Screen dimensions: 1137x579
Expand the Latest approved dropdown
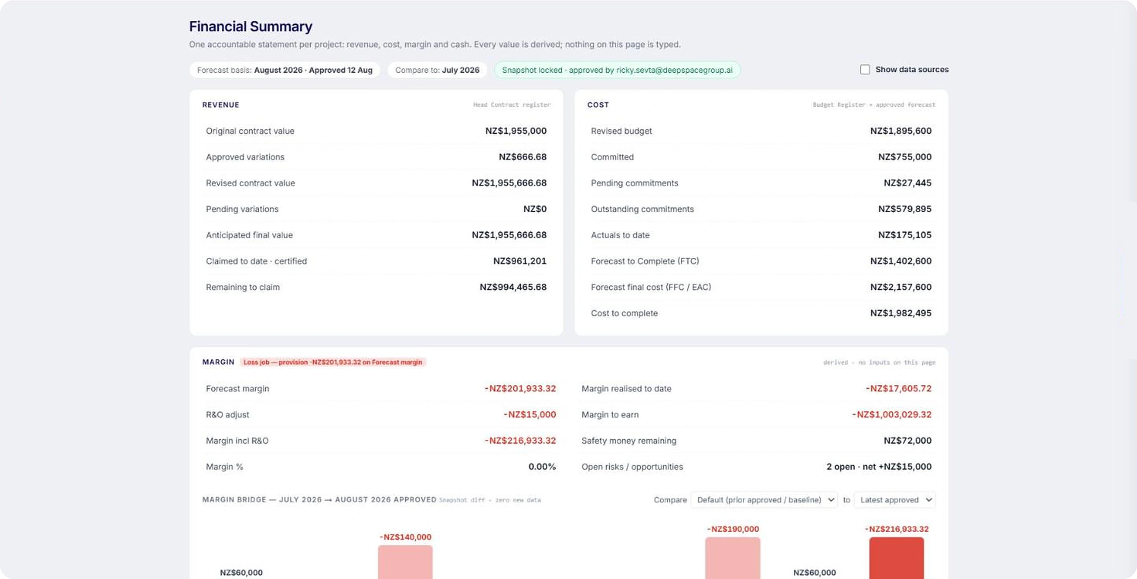[895, 500]
